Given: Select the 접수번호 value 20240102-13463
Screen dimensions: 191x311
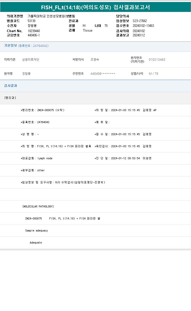Looking at the screenshot, I should [x=143, y=26].
